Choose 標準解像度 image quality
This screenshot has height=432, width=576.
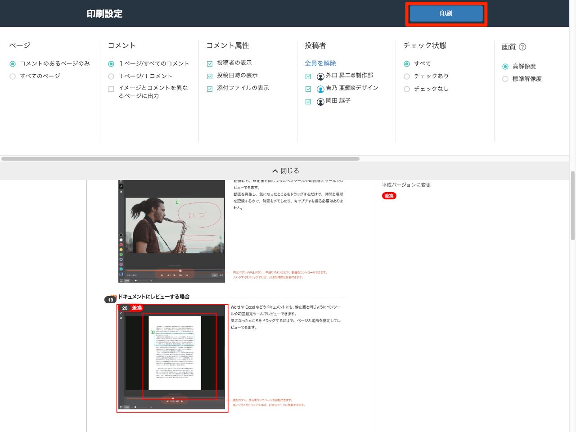tap(505, 79)
